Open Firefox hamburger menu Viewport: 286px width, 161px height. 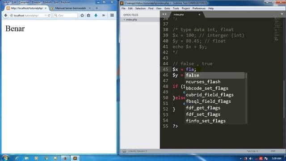(x=112, y=16)
